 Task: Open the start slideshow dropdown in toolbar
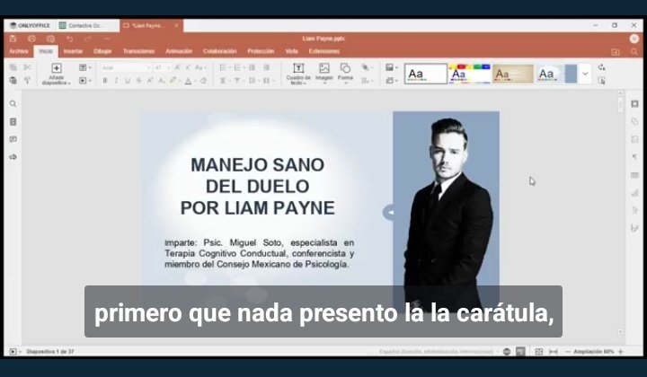pyautogui.click(x=85, y=81)
